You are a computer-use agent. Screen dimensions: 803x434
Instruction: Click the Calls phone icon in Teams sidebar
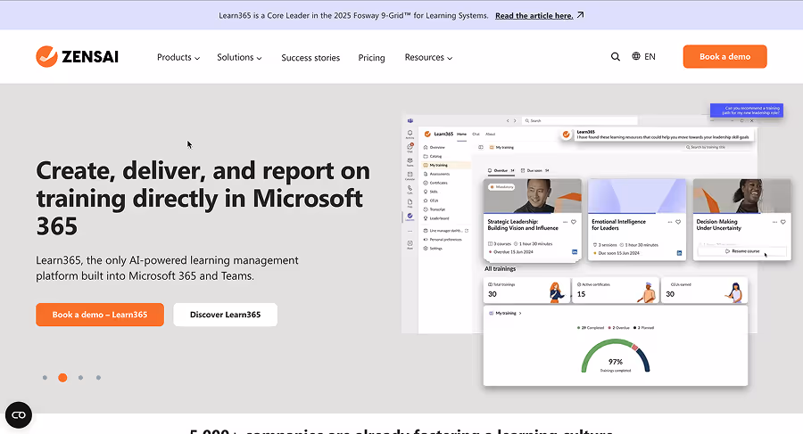pos(410,189)
